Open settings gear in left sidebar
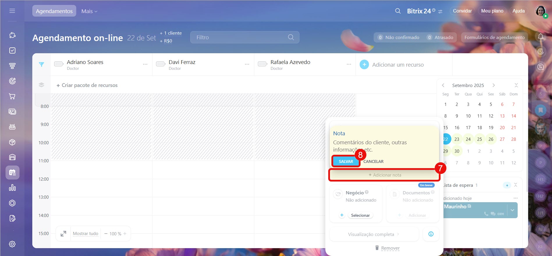Image resolution: width=552 pixels, height=256 pixels. 12,244
